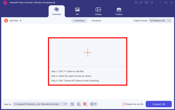Click the 'Save to:' label

[8, 104]
